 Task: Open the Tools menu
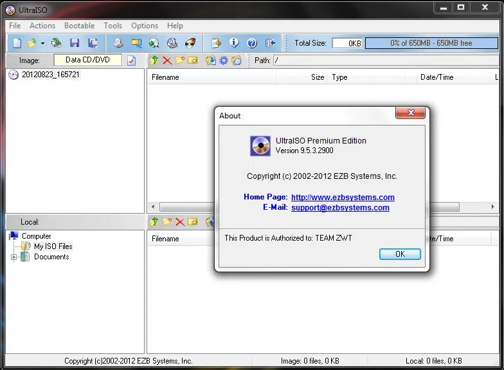[x=113, y=26]
